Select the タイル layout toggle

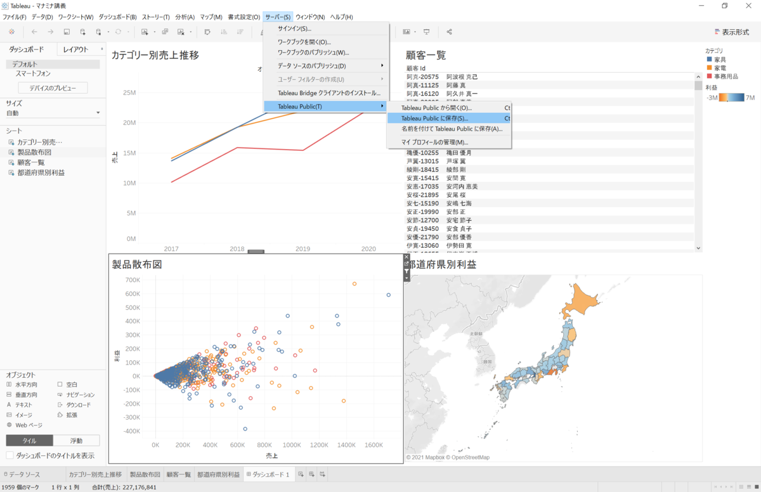[29, 441]
